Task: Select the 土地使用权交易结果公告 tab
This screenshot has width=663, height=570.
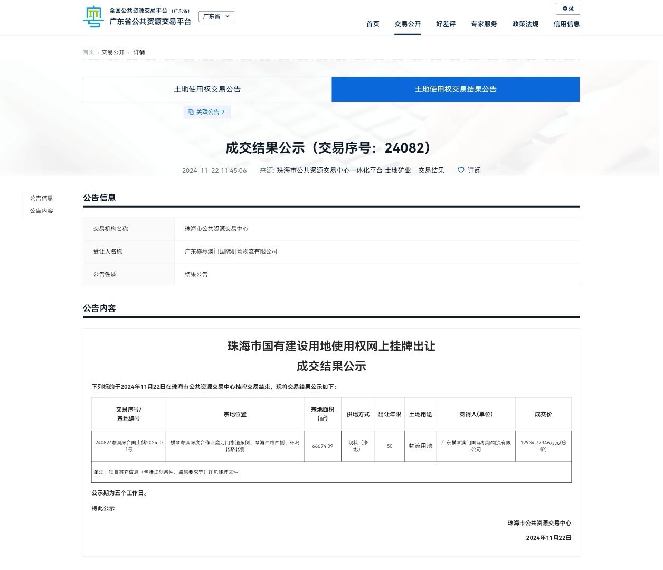Action: click(x=456, y=89)
